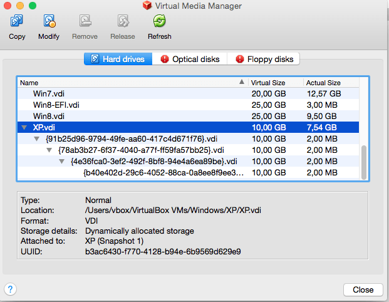Click the Remove disk toolbar icon
The height and width of the screenshot is (302, 389).
pos(85,21)
